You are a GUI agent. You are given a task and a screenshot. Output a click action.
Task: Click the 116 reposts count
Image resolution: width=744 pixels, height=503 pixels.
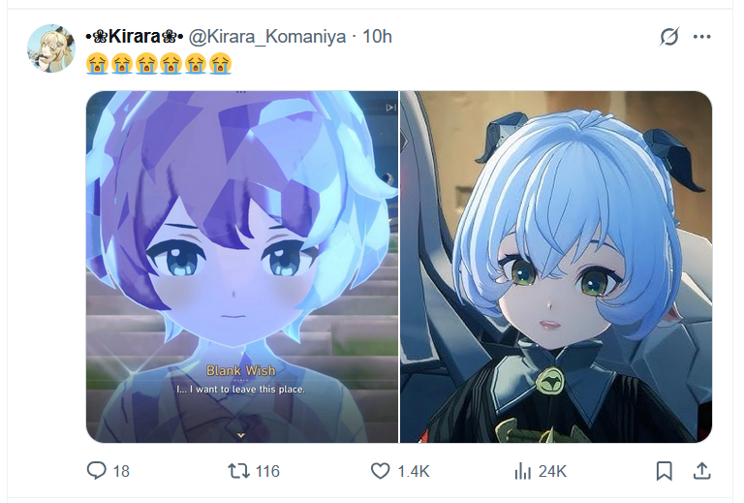267,471
